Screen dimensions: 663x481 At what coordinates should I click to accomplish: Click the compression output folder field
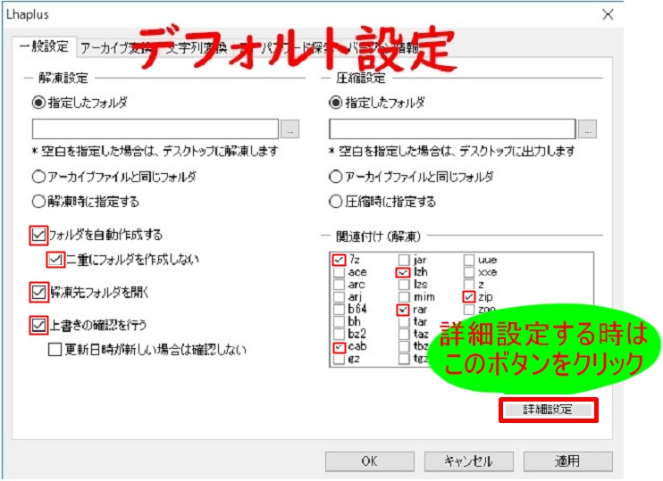452,129
